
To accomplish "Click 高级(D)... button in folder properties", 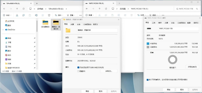I will (109, 71).
